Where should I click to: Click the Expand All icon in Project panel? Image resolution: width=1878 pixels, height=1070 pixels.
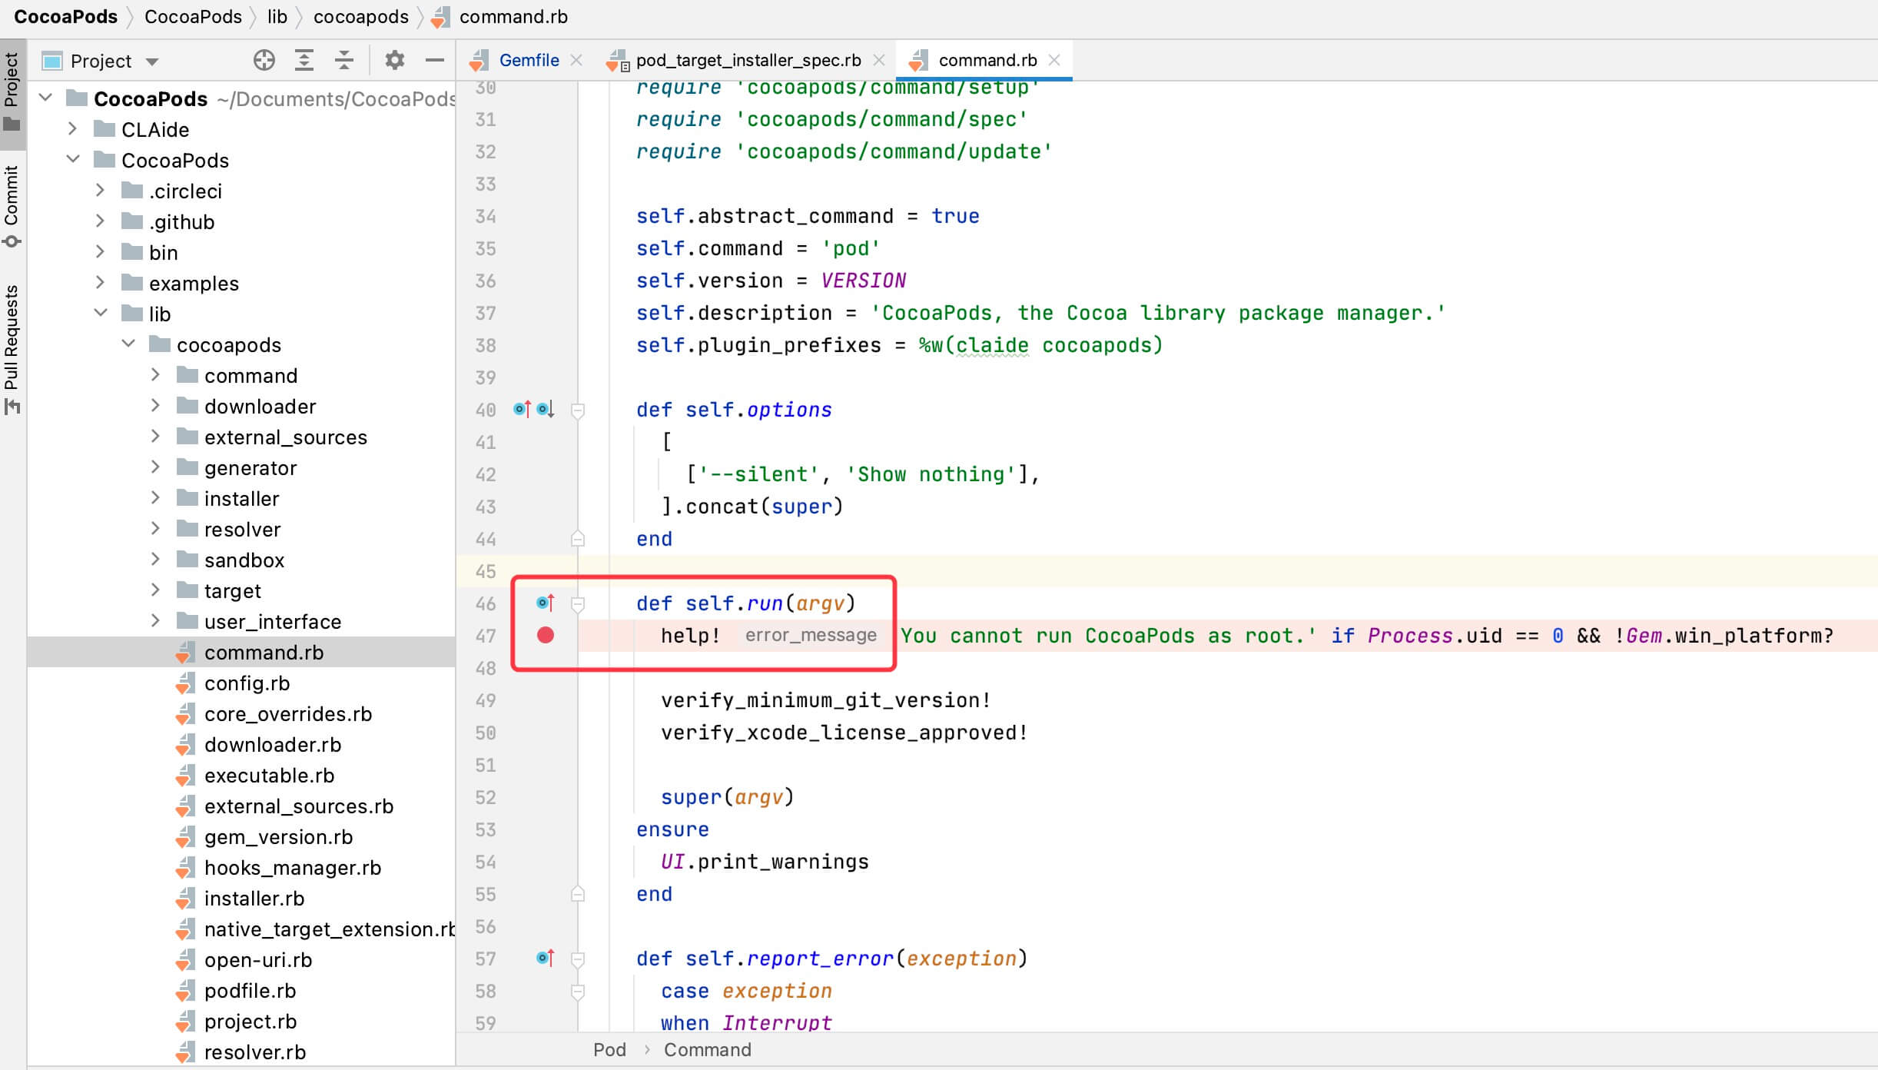pos(304,60)
